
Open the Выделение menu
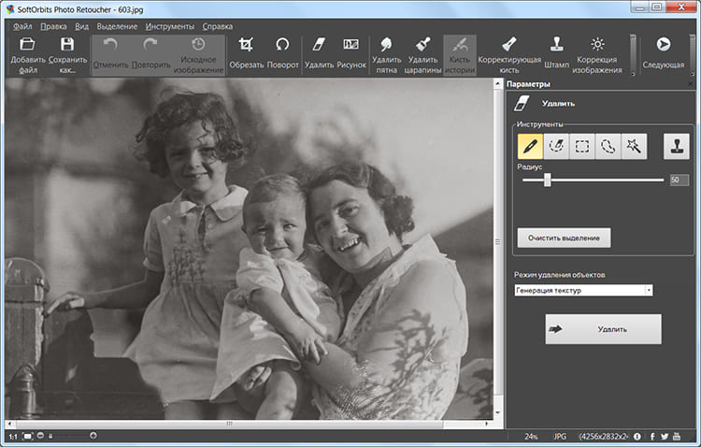pyautogui.click(x=117, y=26)
